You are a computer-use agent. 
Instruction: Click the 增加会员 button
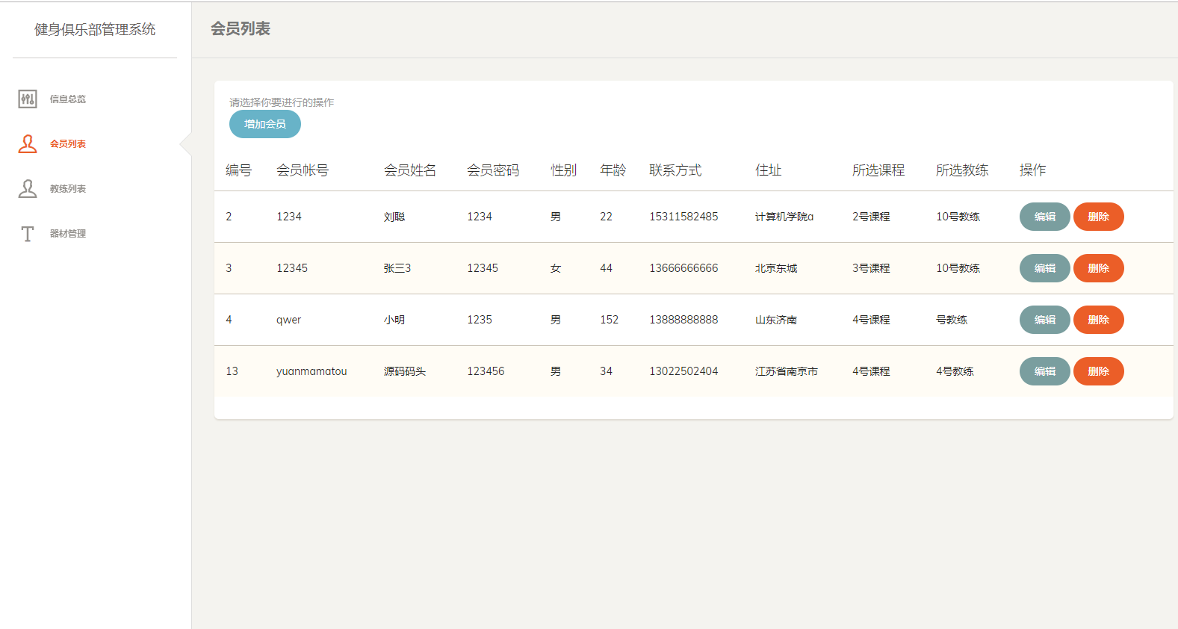(x=265, y=124)
